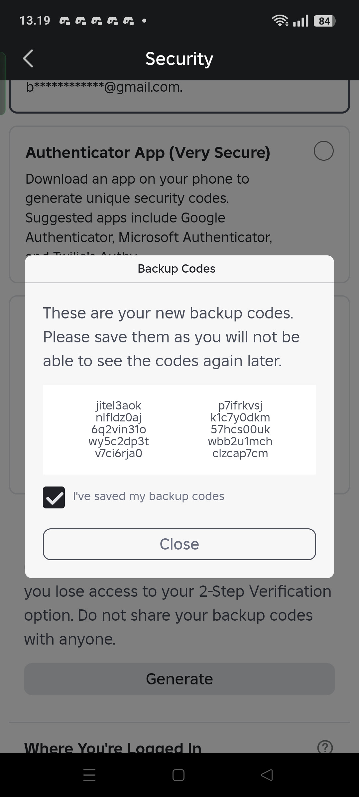
Task: Tap the battery level indicator showing 84
Action: pyautogui.click(x=324, y=21)
